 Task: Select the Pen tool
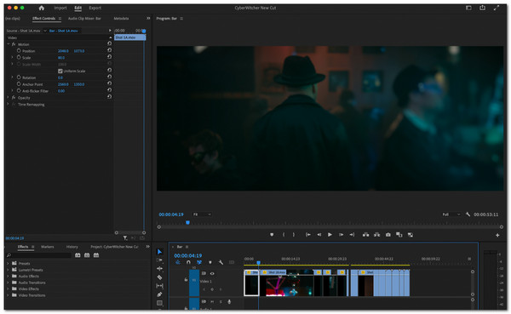click(160, 294)
